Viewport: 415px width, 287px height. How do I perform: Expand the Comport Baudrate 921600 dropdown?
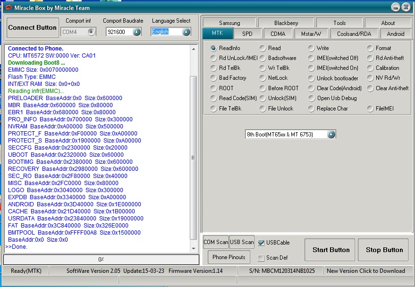coord(136,32)
